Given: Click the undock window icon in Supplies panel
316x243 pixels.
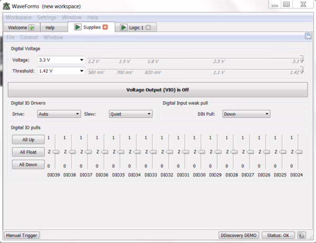Looking at the screenshot, I should (308, 37).
